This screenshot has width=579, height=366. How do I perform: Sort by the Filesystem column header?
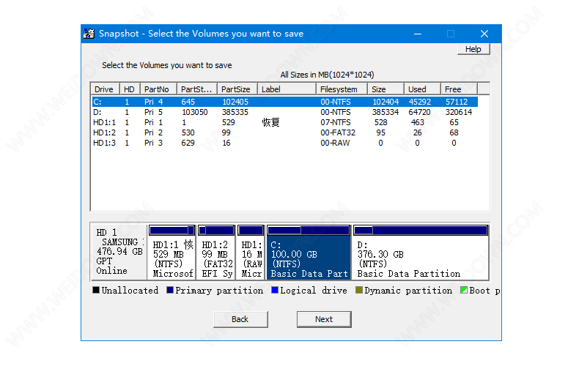click(x=342, y=89)
